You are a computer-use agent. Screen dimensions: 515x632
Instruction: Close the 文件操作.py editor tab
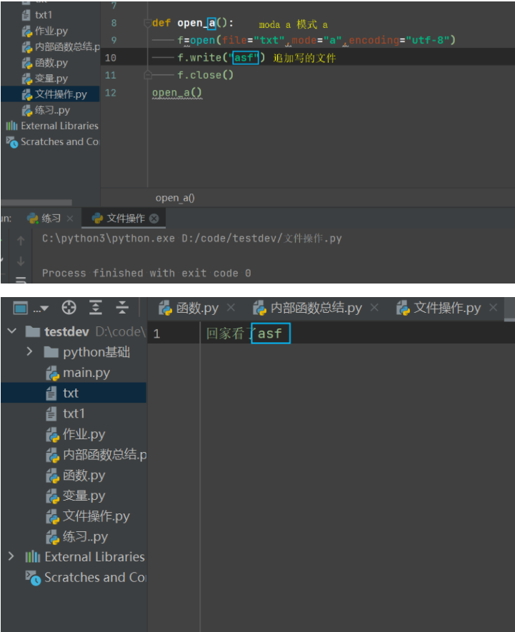click(x=493, y=309)
